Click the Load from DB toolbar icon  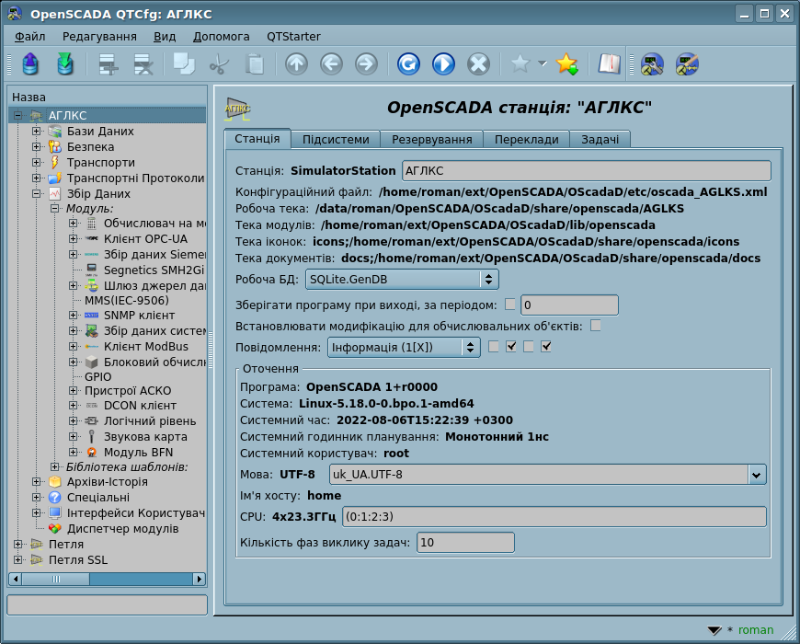[30, 63]
